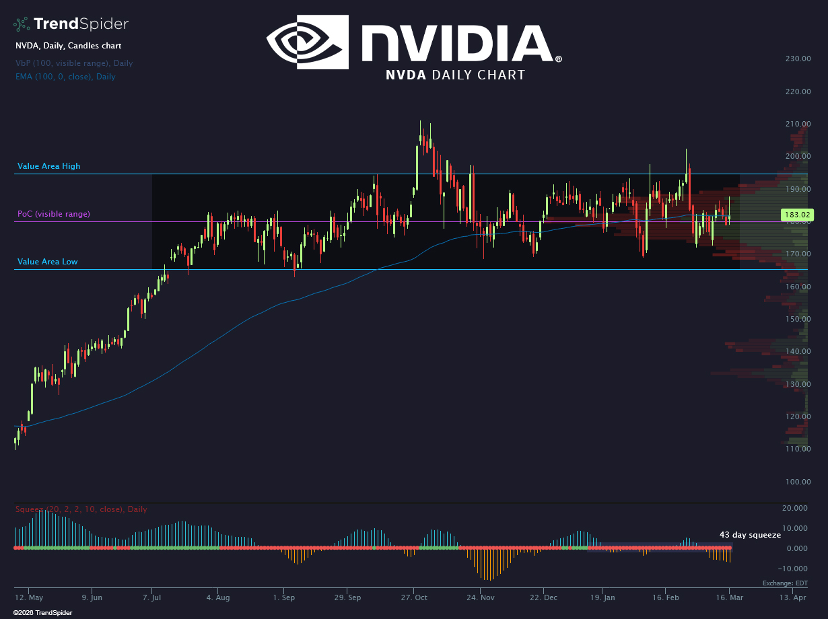This screenshot has height=619, width=828.
Task: Click the NVDA DAILY CHART subtitle
Action: tap(455, 75)
